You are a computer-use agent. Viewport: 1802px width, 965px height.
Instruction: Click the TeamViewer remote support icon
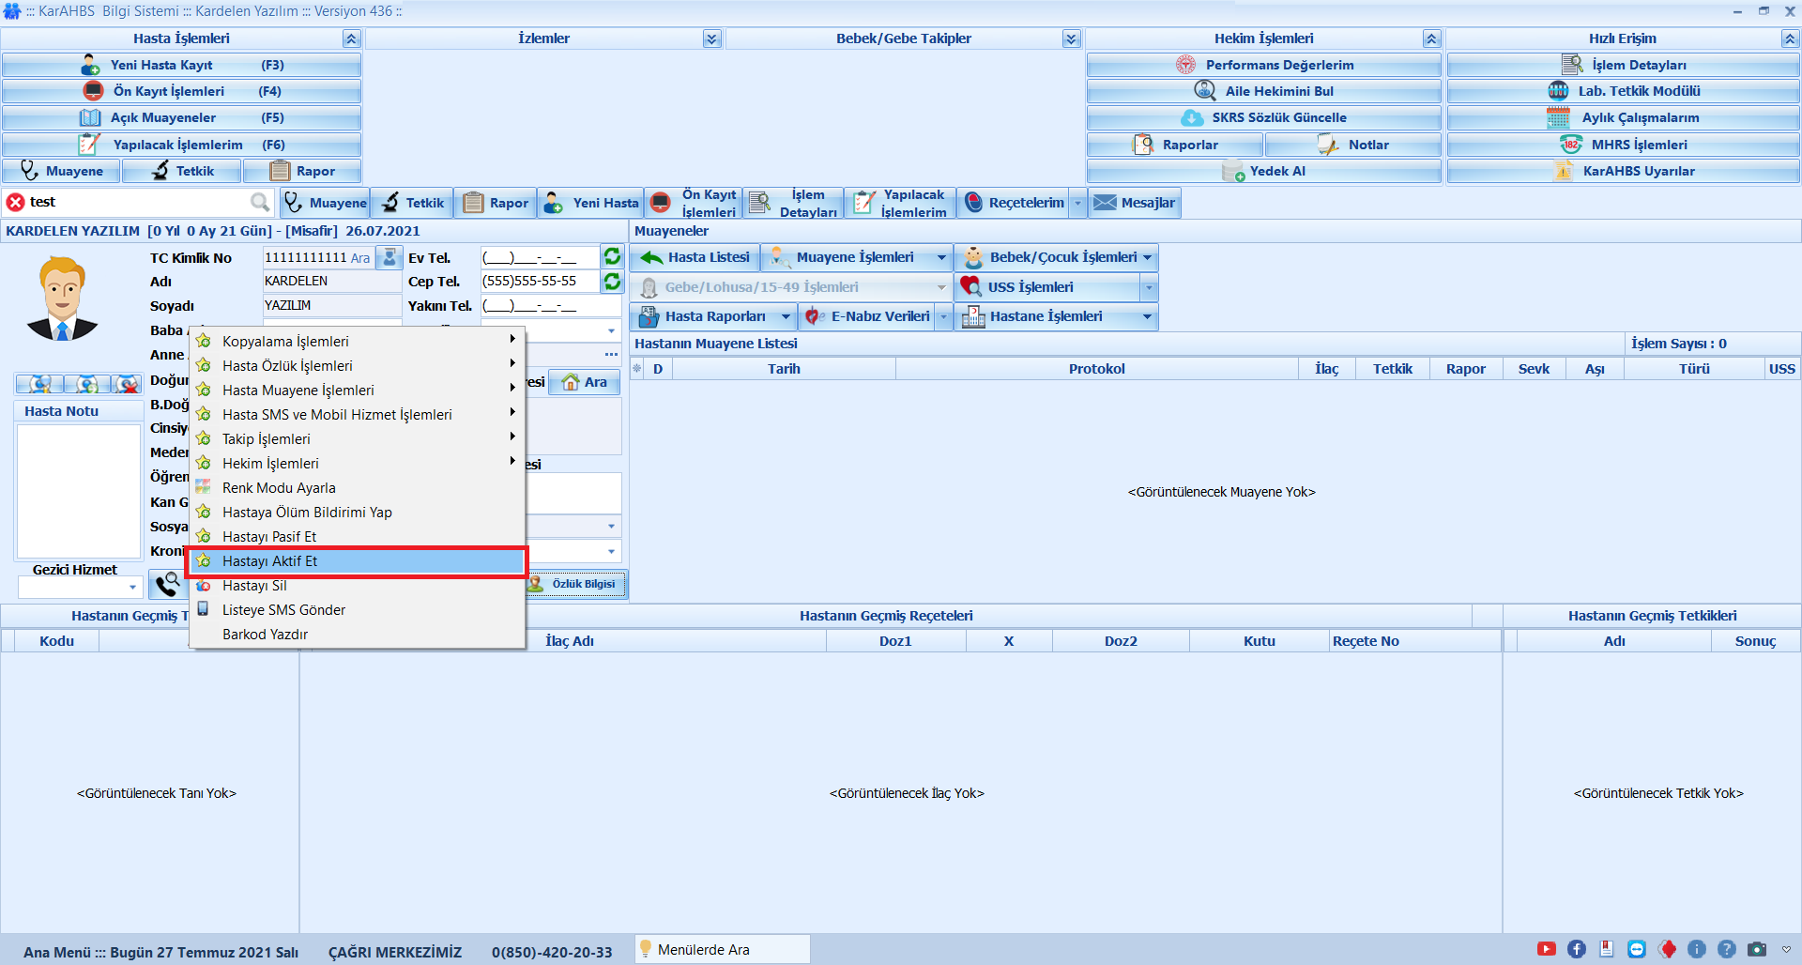tap(1637, 949)
